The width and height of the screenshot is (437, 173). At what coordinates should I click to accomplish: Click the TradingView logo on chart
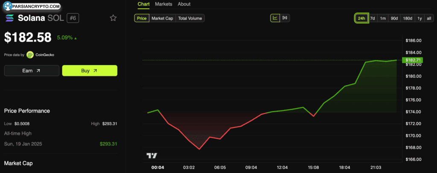(152, 156)
